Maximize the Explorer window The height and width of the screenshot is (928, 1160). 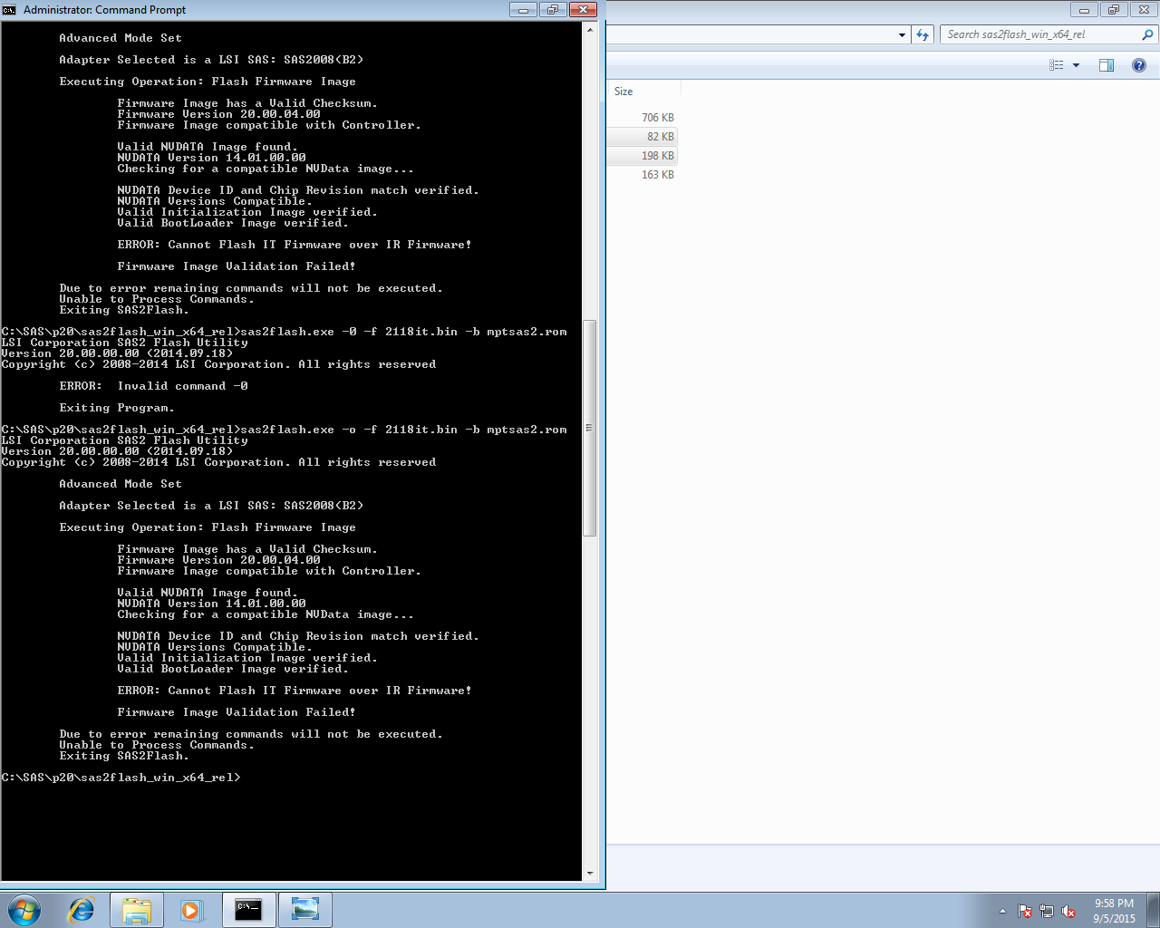pyautogui.click(x=1113, y=10)
